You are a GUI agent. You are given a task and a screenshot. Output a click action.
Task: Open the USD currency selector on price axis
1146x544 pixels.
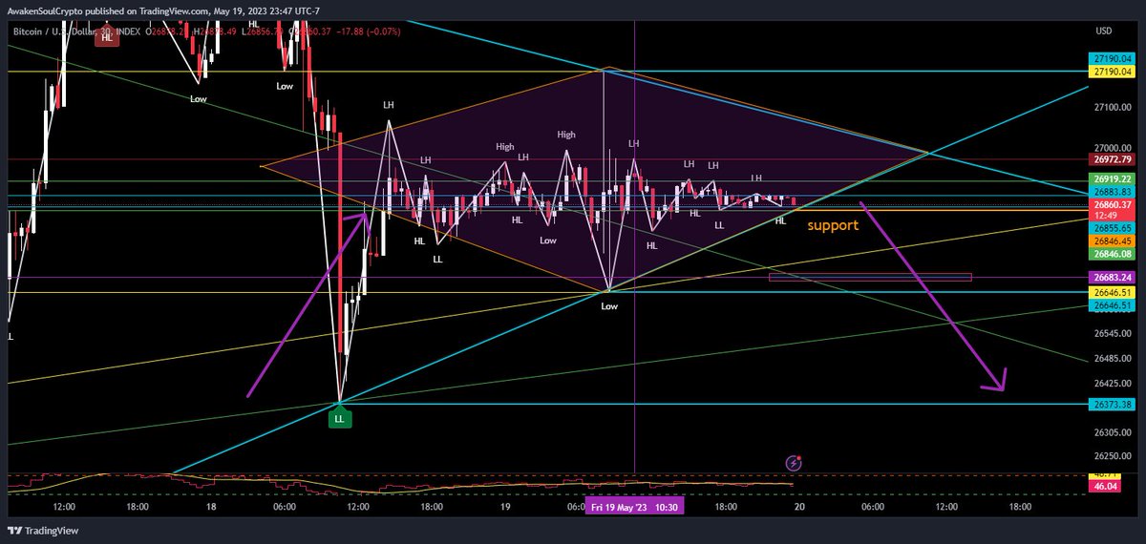1105,31
